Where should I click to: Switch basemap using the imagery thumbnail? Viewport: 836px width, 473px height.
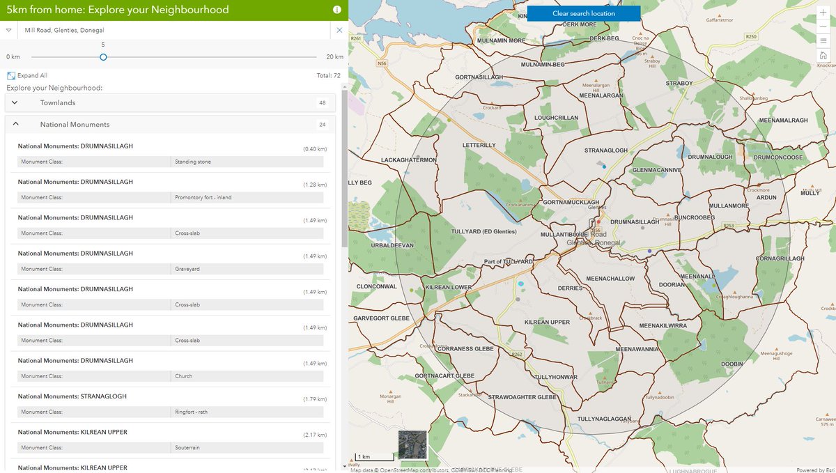click(x=412, y=444)
